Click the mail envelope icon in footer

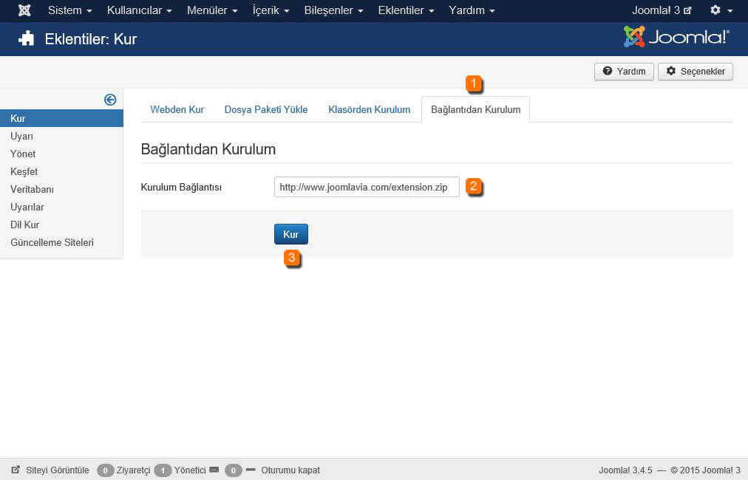pyautogui.click(x=214, y=470)
